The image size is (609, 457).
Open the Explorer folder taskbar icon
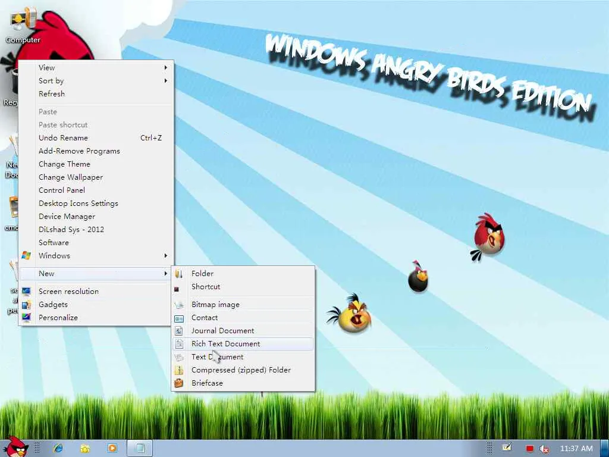click(85, 448)
